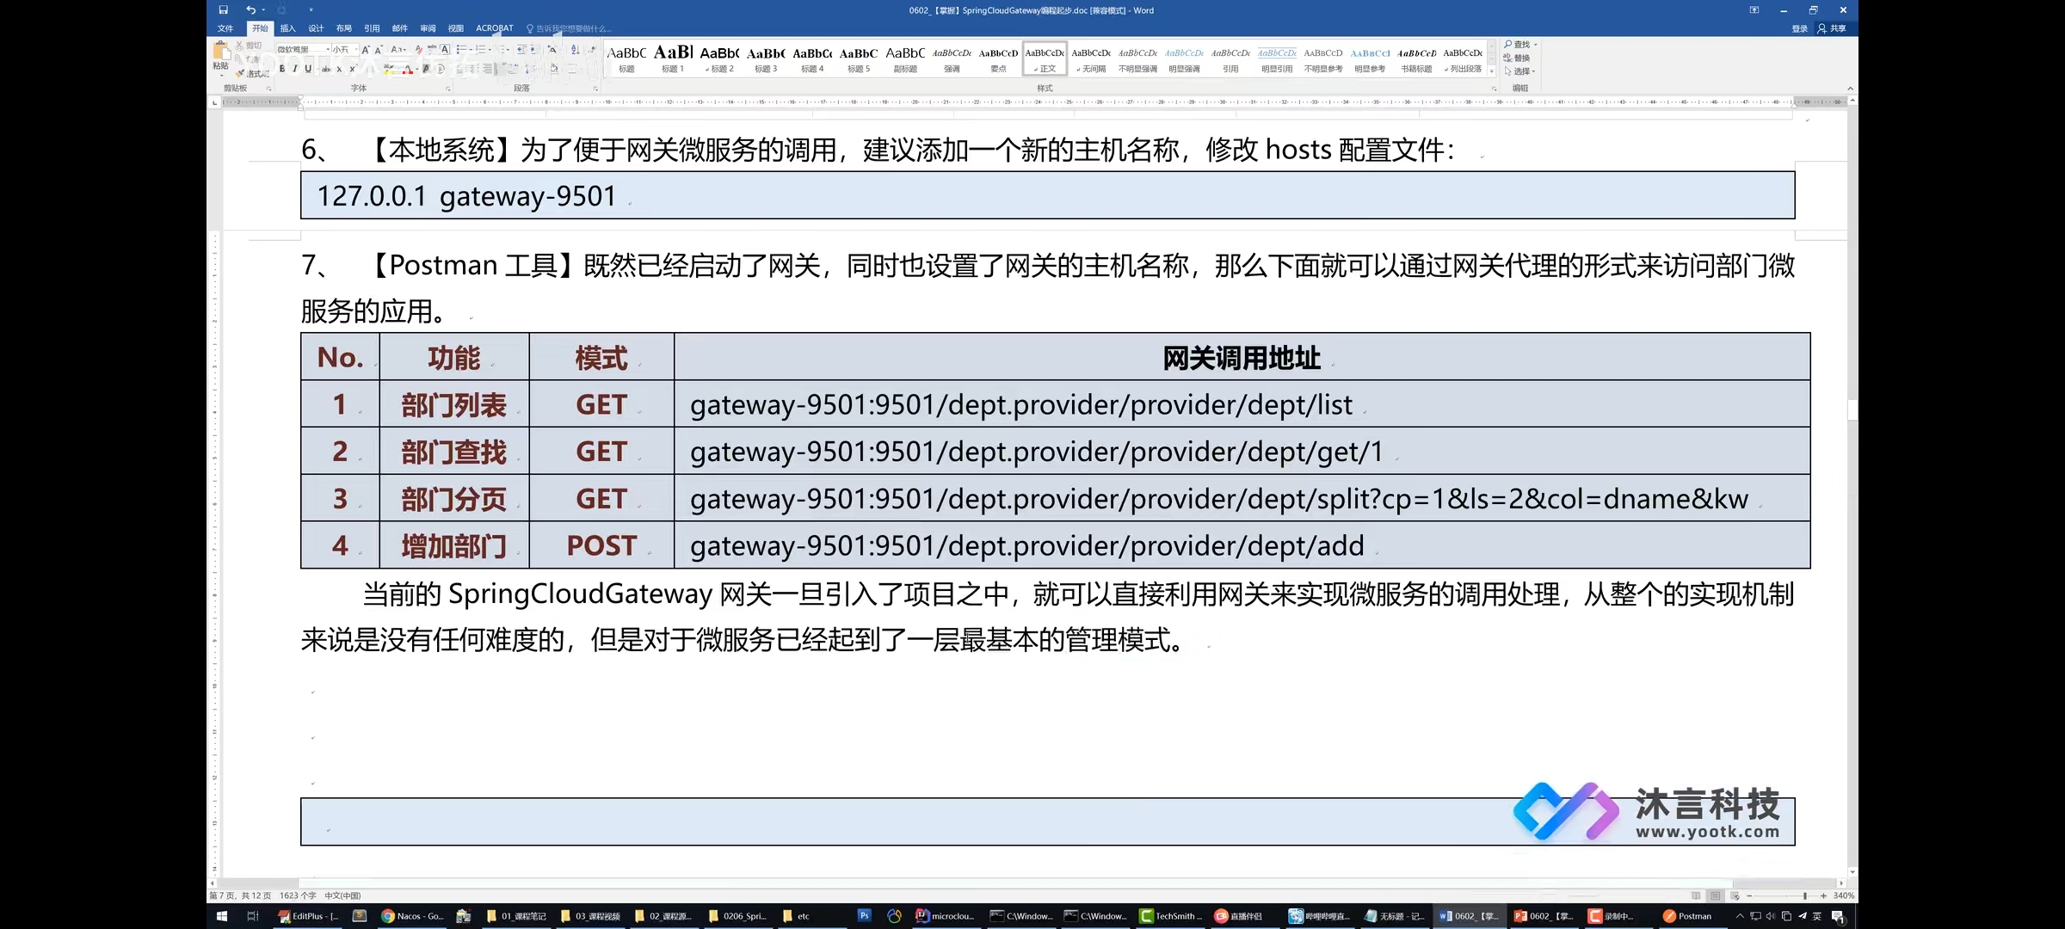Open the Change Case Aa dropdown
The image size is (2065, 929).
coord(398,49)
